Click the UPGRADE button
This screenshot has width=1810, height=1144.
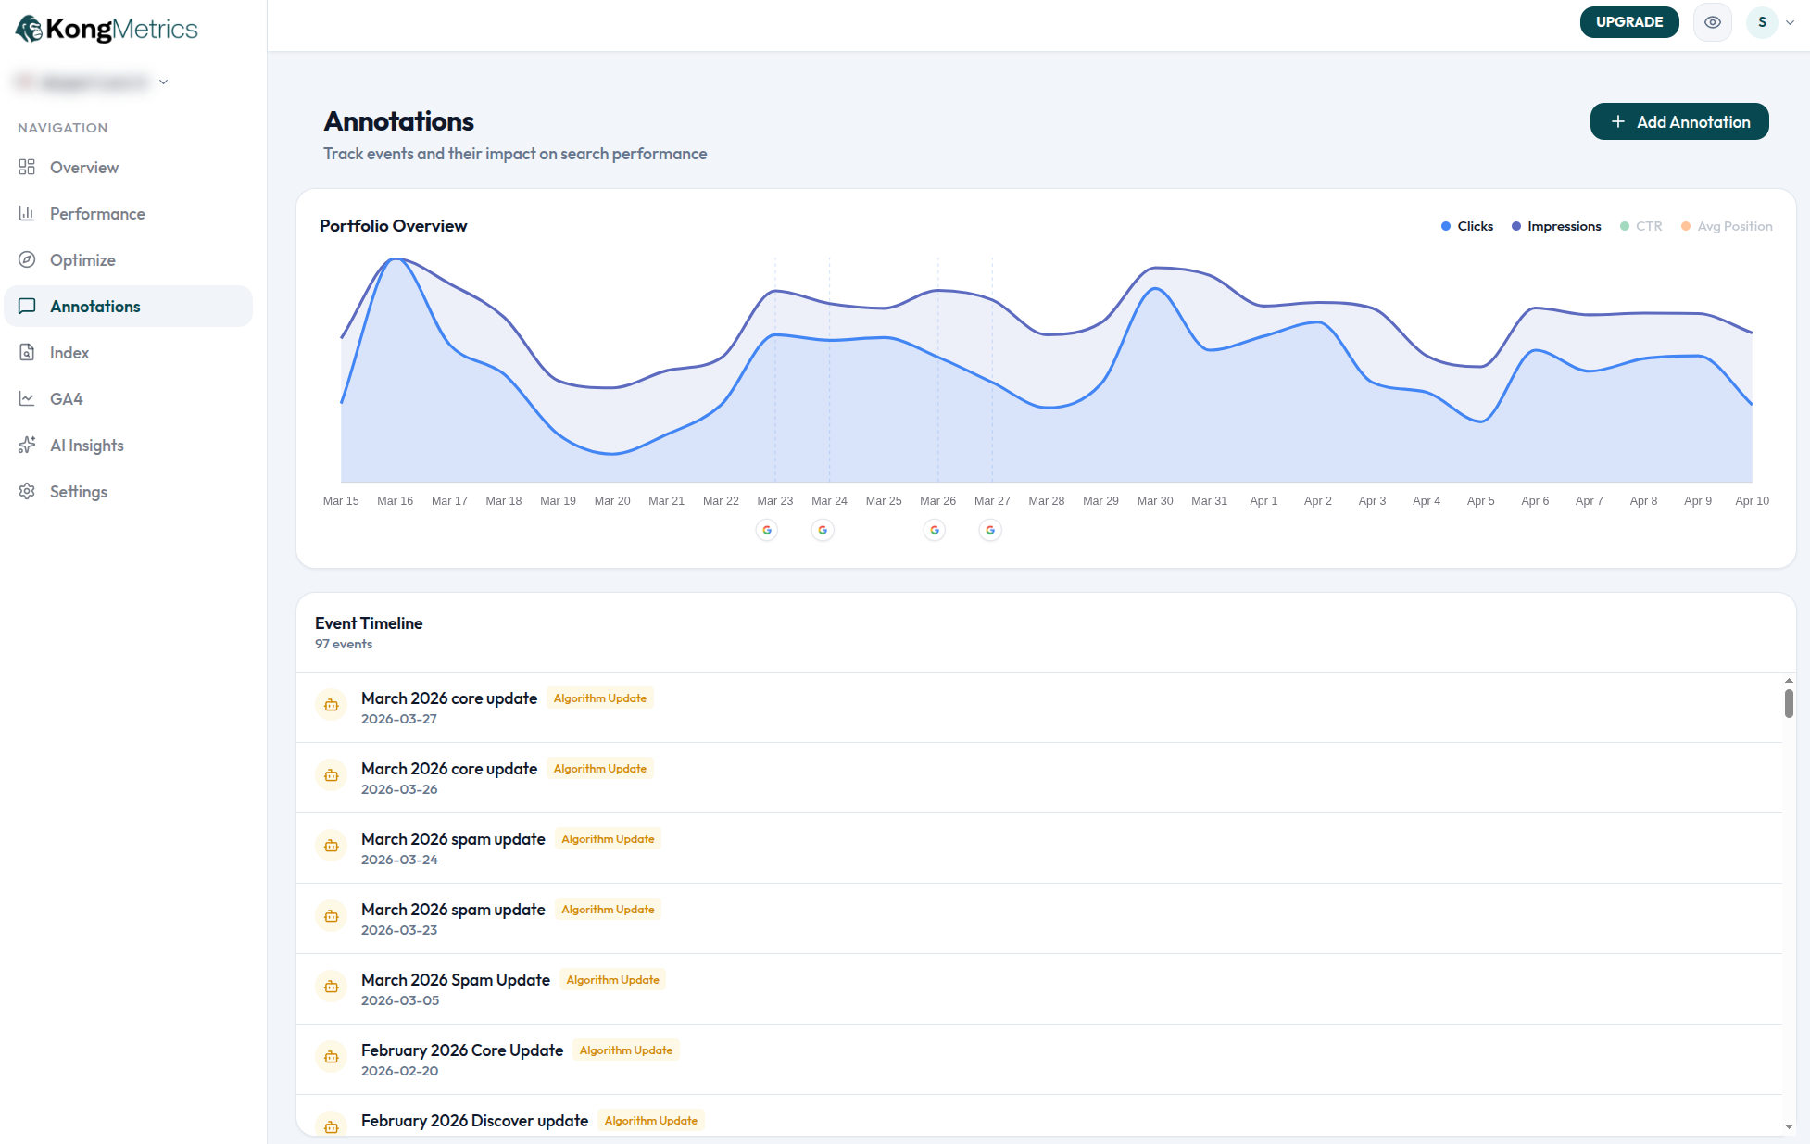coord(1629,21)
